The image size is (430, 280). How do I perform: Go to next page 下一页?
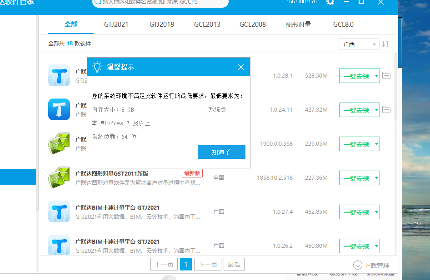tap(208, 265)
